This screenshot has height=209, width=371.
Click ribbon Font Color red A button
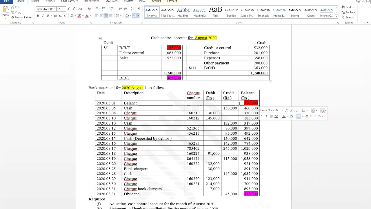pos(87,16)
